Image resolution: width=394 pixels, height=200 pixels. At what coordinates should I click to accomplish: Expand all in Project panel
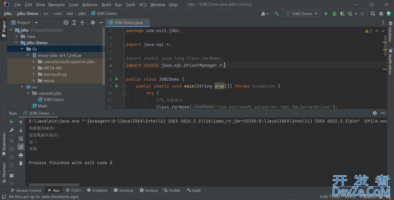pyautogui.click(x=74, y=22)
